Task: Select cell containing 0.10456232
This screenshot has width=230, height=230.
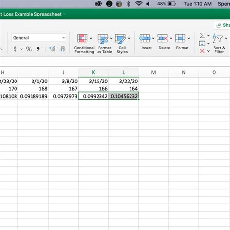Action: [124, 96]
